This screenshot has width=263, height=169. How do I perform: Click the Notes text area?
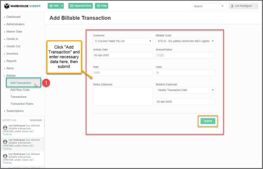[123, 96]
